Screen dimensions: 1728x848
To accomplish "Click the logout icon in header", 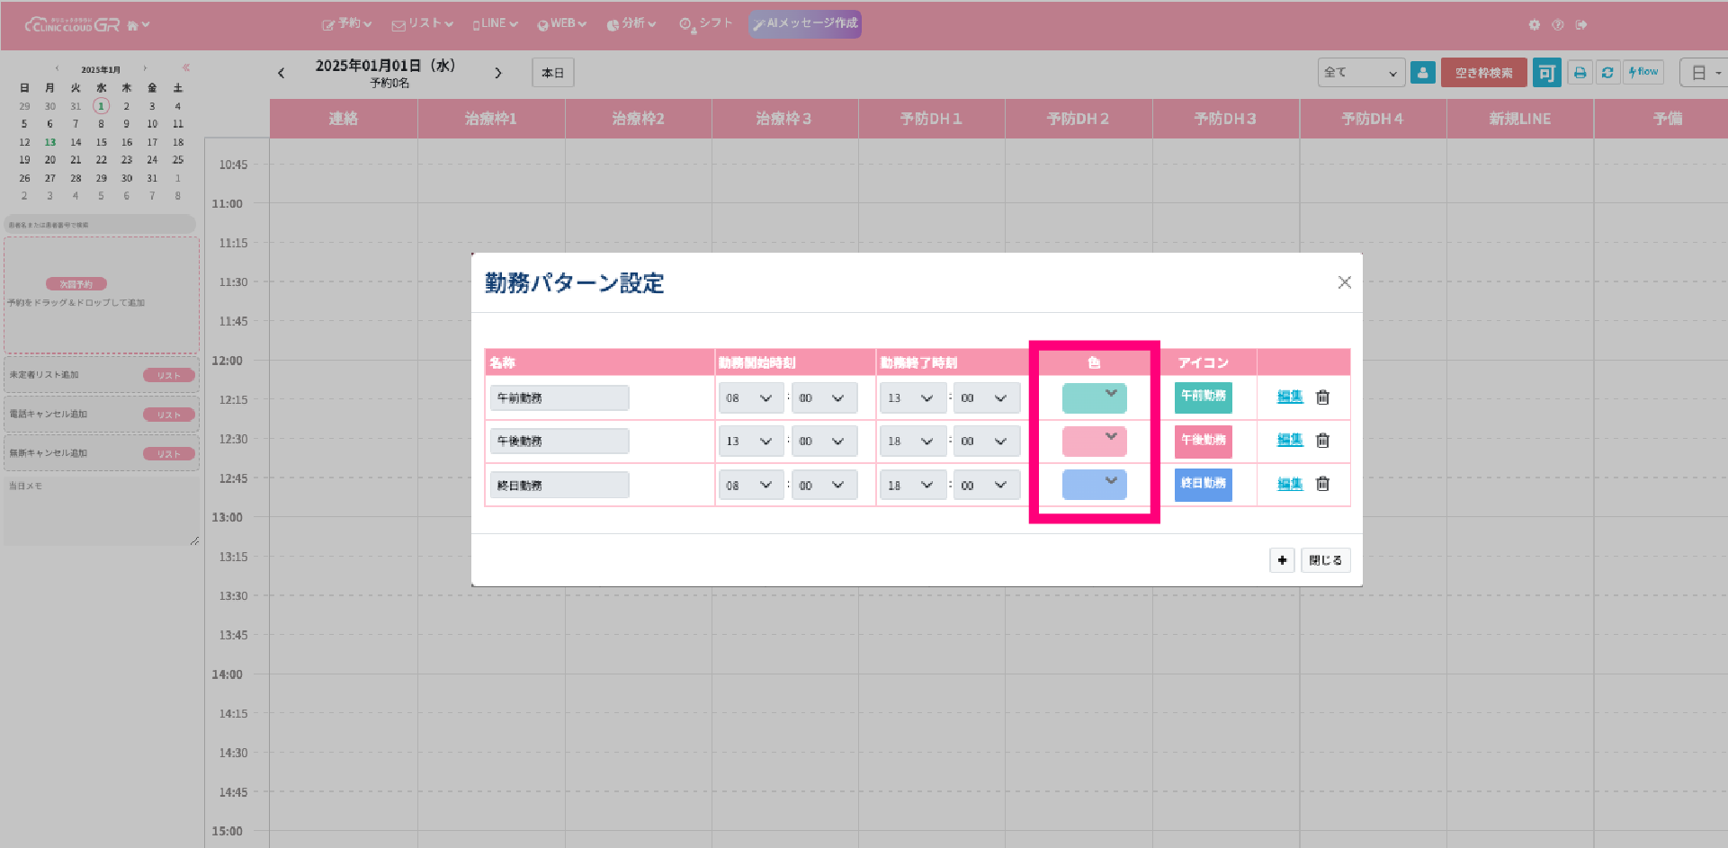I will [x=1581, y=25].
